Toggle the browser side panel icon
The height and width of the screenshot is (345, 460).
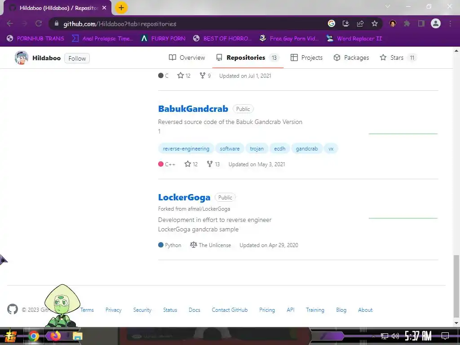421,23
